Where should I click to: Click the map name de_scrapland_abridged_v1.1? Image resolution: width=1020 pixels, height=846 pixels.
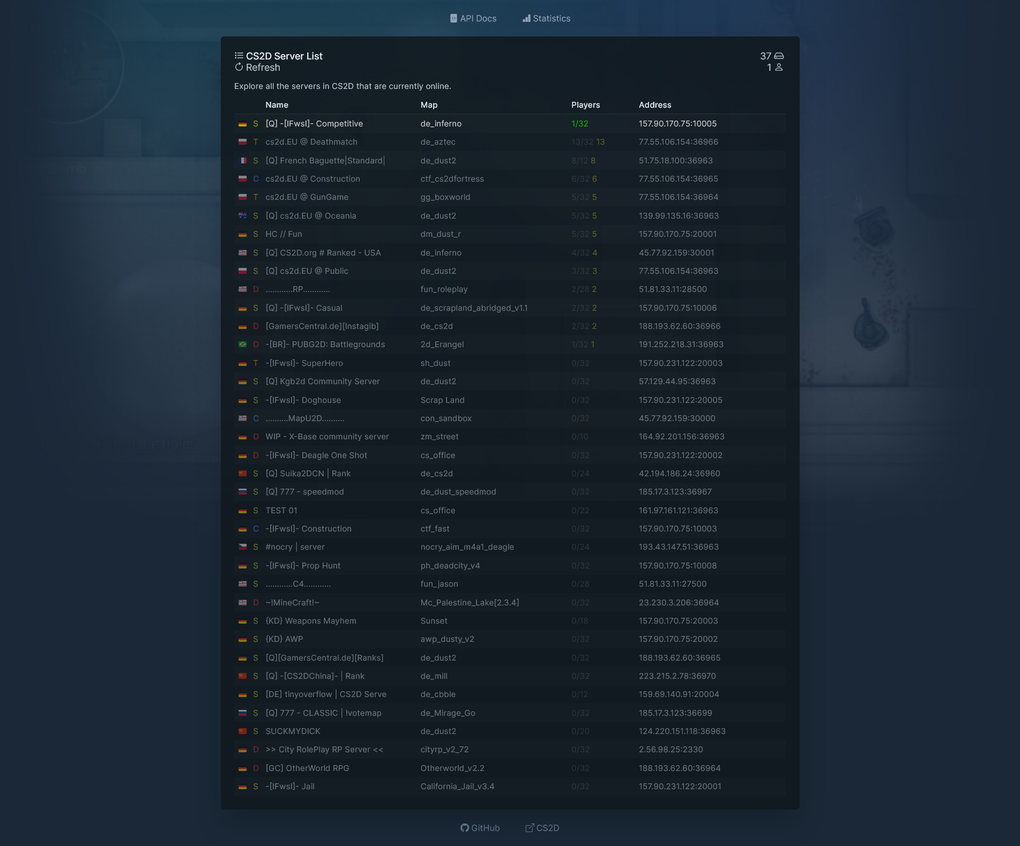(x=474, y=308)
